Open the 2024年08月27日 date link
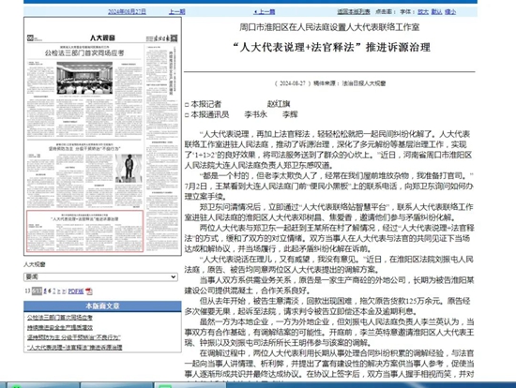This screenshot has width=516, height=388. 127,12
